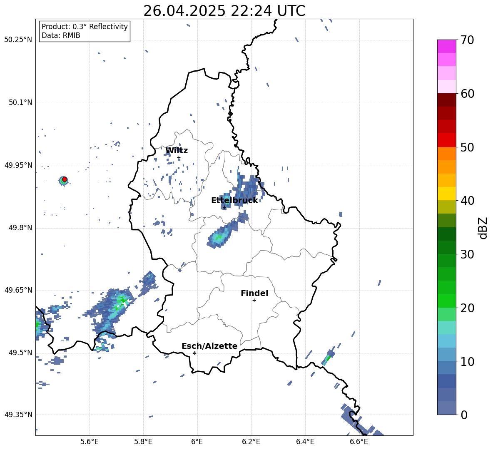Viewport: 493px width, 450px height.
Task: Click the 49.5°N latitude label
Action: (20, 352)
